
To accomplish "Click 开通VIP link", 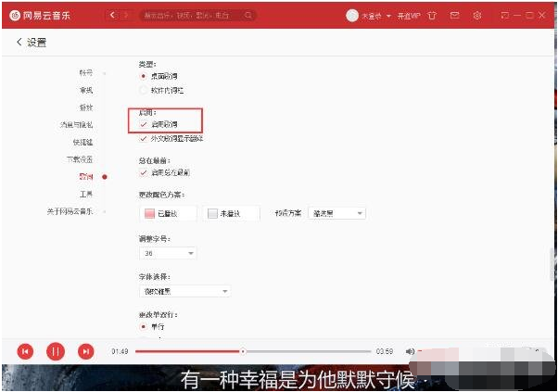I will pos(409,16).
